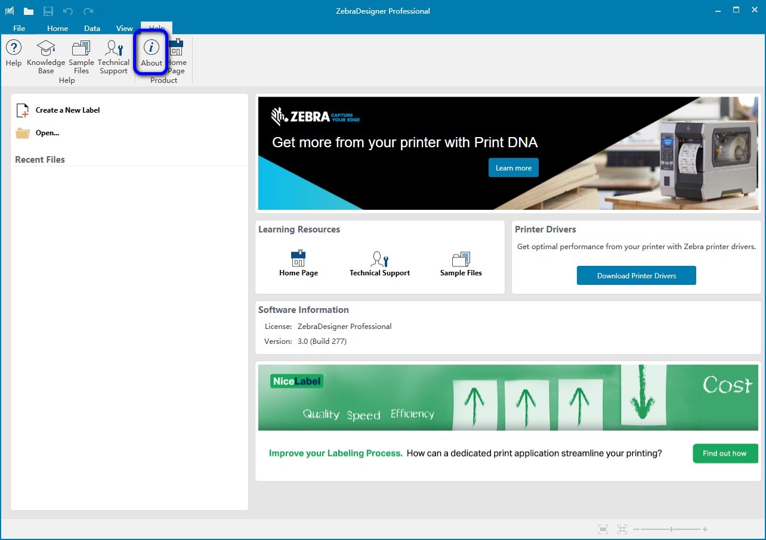Click Find out how on the NiceLabel banner

[x=725, y=453]
